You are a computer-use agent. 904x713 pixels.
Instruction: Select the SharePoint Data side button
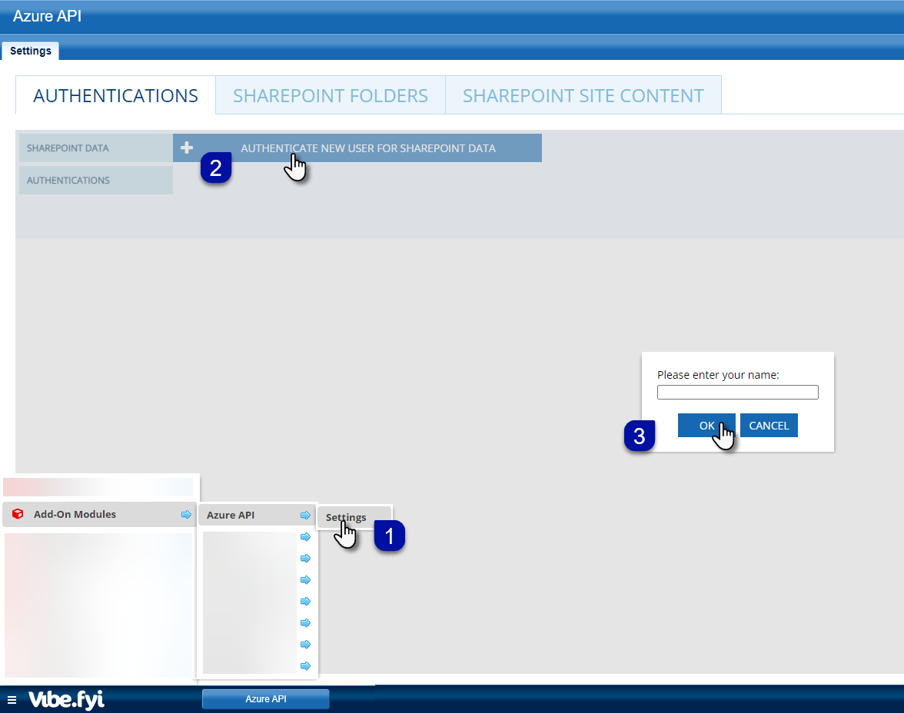click(x=95, y=148)
